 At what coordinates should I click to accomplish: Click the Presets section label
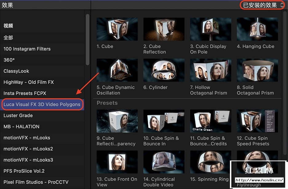[107, 103]
